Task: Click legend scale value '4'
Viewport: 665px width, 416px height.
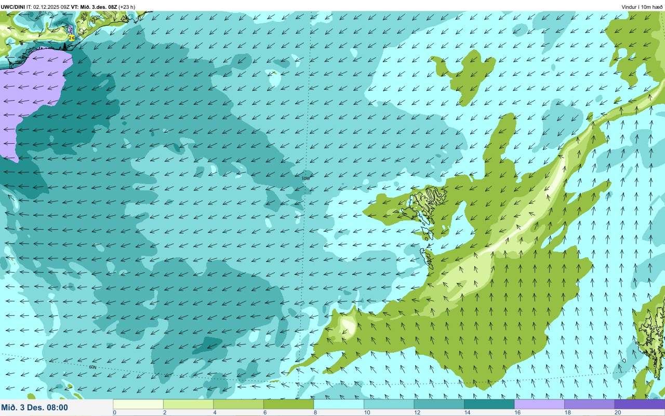Action: click(x=214, y=412)
